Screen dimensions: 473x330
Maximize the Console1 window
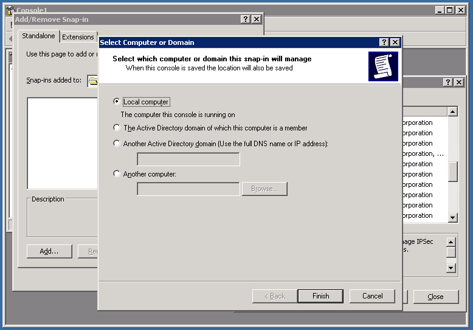pyautogui.click(x=450, y=10)
